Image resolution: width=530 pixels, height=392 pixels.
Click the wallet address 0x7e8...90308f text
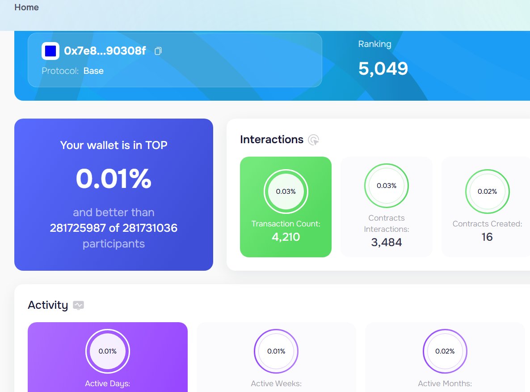105,51
